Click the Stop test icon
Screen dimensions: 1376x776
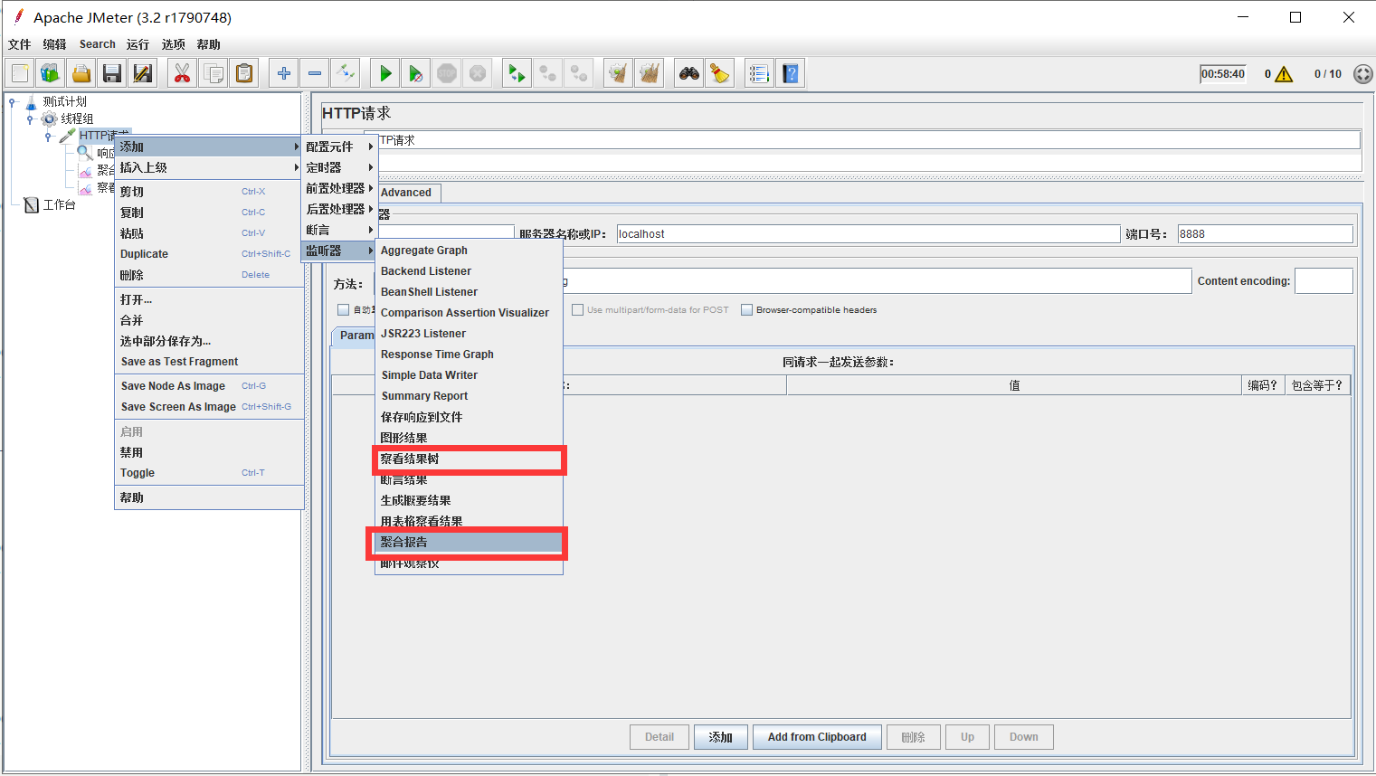(447, 73)
